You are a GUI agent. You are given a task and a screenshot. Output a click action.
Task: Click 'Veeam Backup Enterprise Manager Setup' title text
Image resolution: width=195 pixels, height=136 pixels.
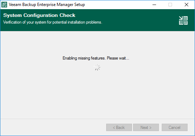click(x=47, y=5)
